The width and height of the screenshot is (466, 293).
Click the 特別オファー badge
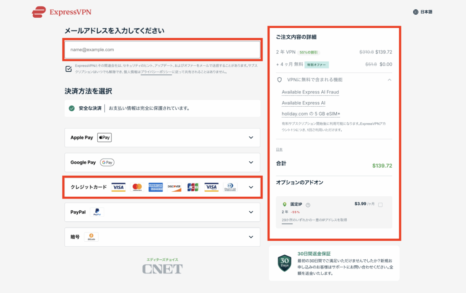pos(317,65)
